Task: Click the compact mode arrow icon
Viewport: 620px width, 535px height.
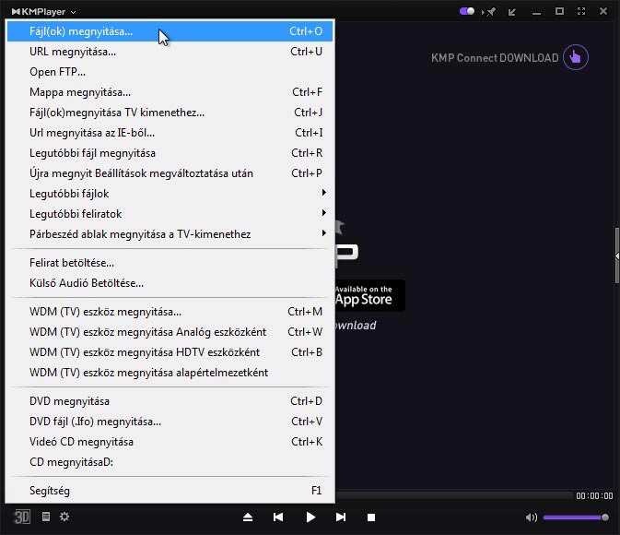Action: 512,12
